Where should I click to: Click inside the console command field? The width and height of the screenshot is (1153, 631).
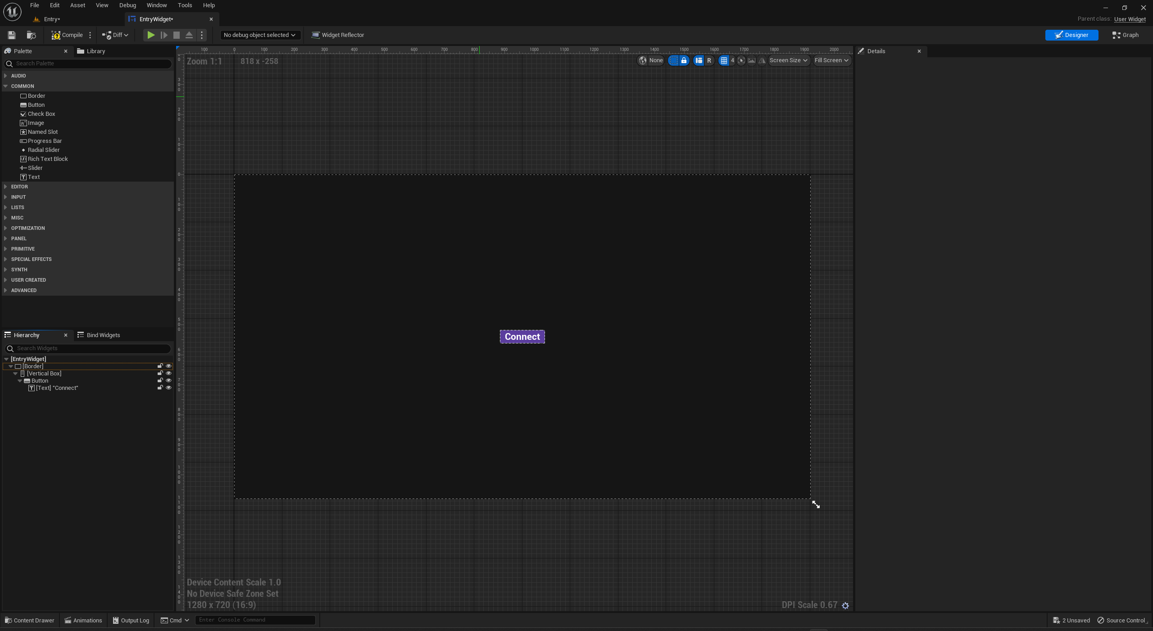click(255, 620)
